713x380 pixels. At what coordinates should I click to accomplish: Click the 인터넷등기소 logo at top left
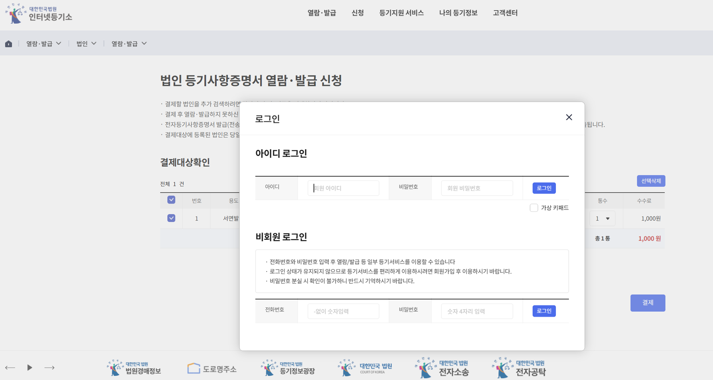(39, 14)
